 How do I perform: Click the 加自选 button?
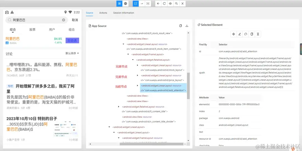click(x=72, y=40)
